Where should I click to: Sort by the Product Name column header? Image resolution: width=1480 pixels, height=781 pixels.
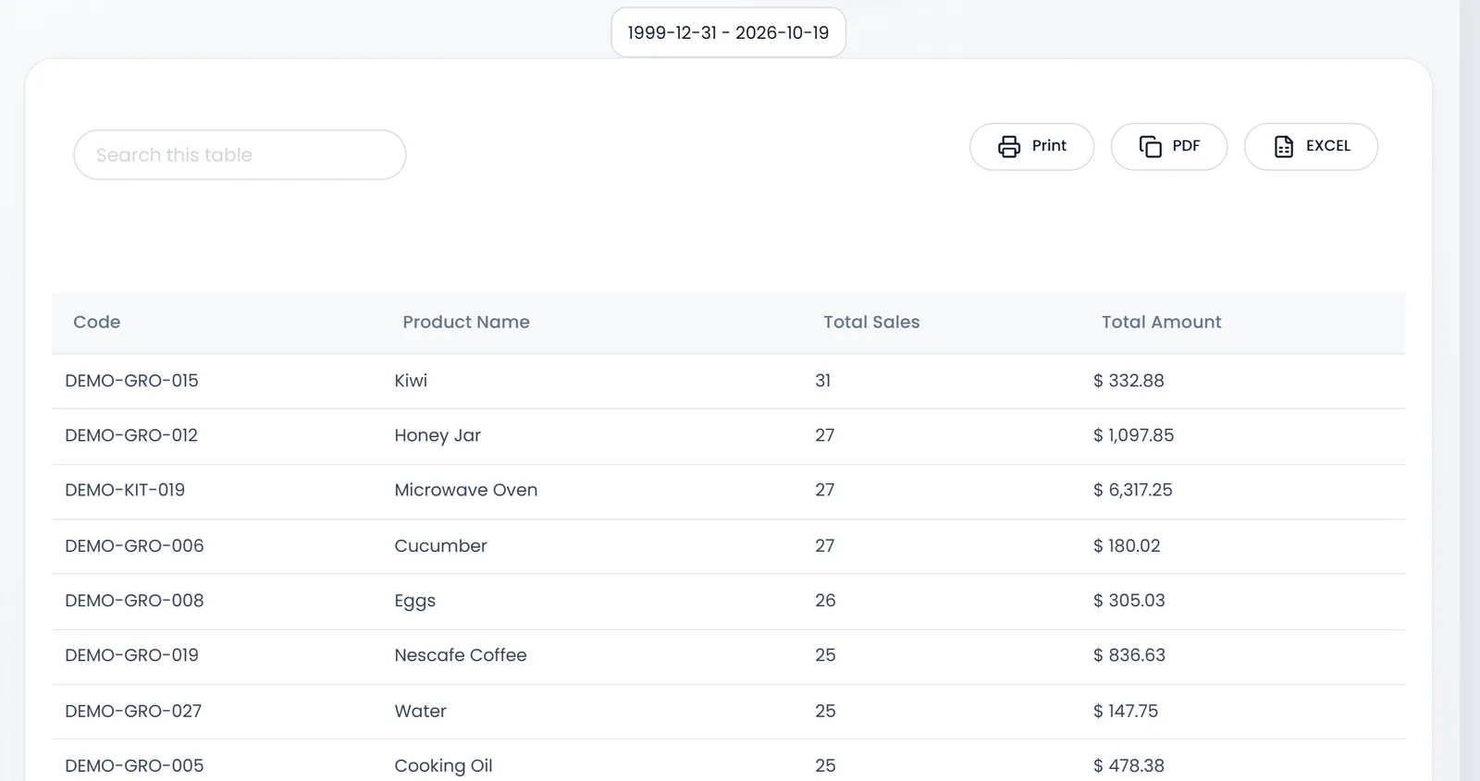pyautogui.click(x=466, y=322)
